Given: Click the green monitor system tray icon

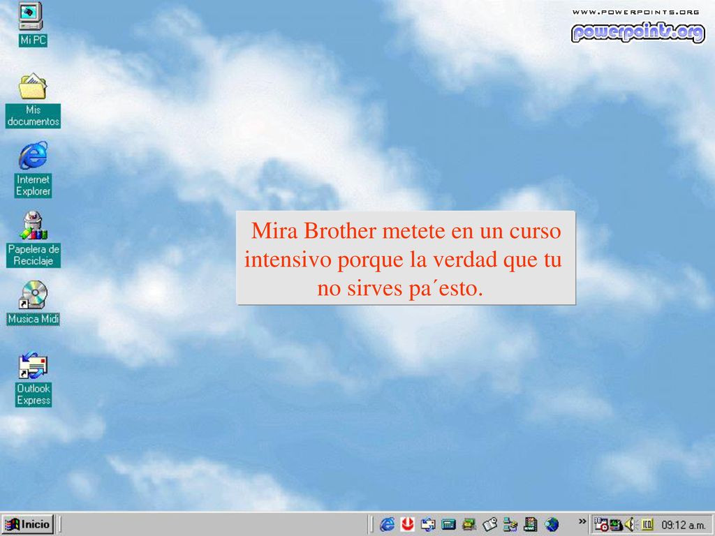Looking at the screenshot, I should [616, 525].
